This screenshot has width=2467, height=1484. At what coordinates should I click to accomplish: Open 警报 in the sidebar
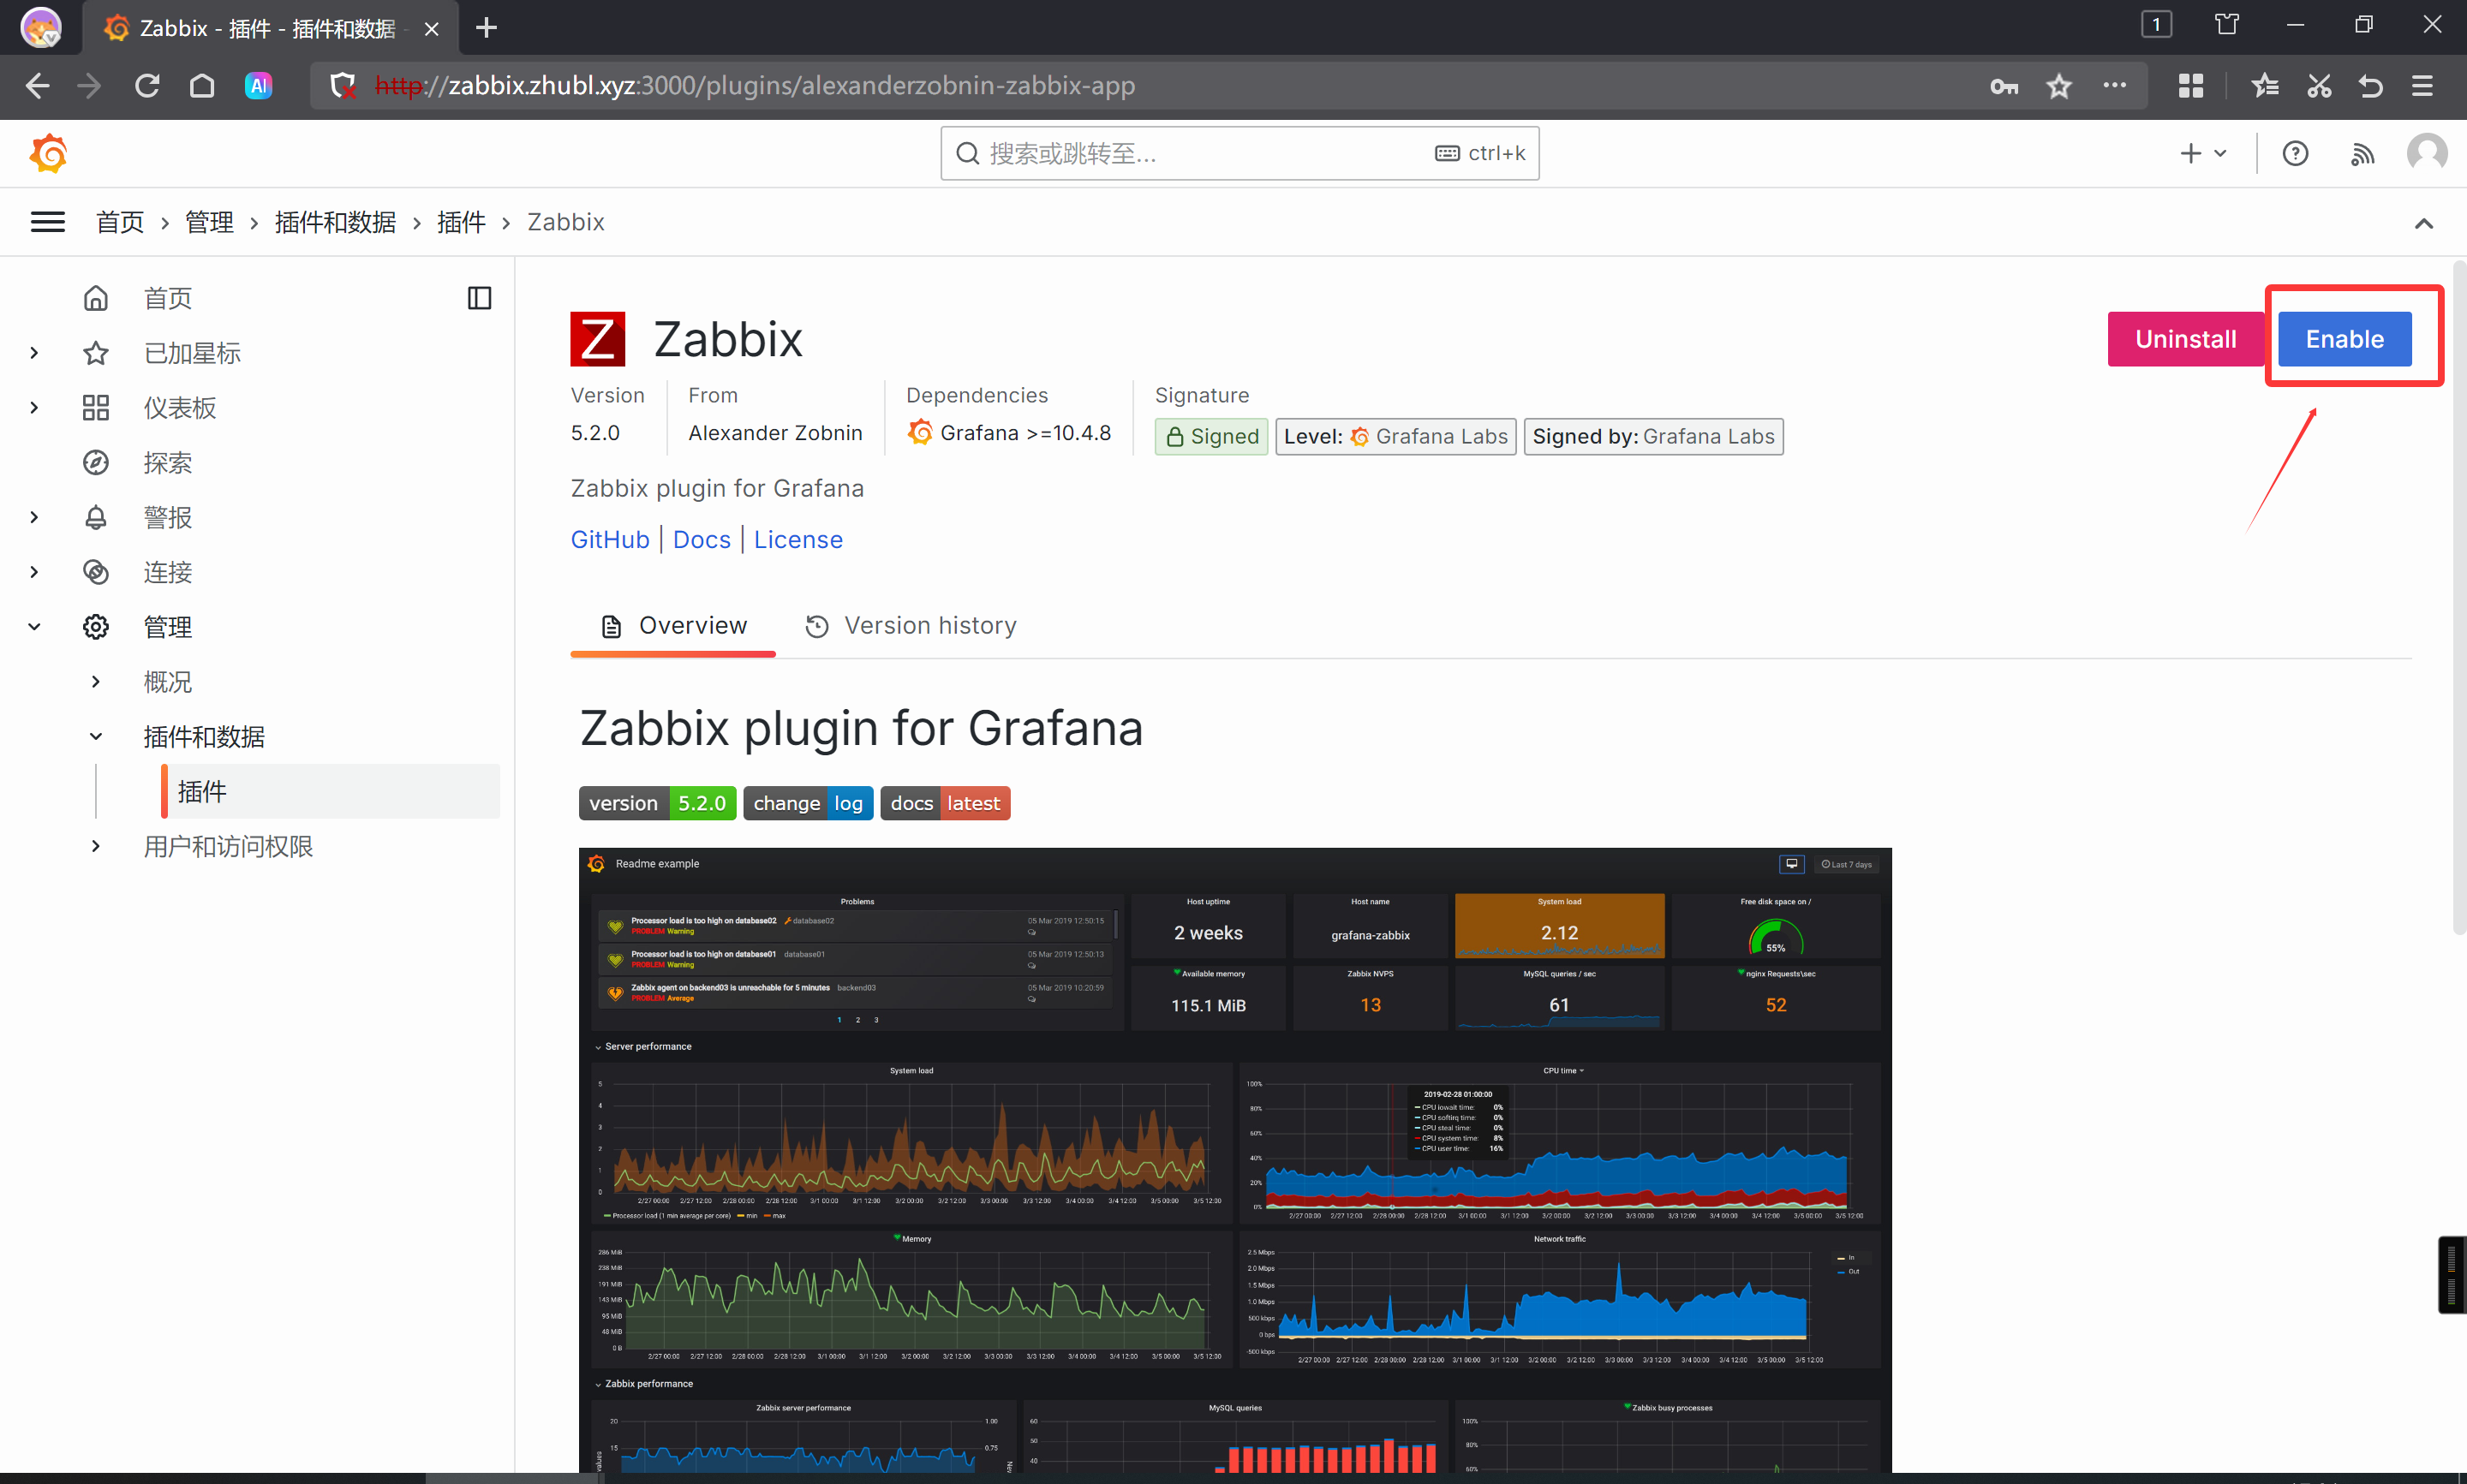[x=167, y=518]
